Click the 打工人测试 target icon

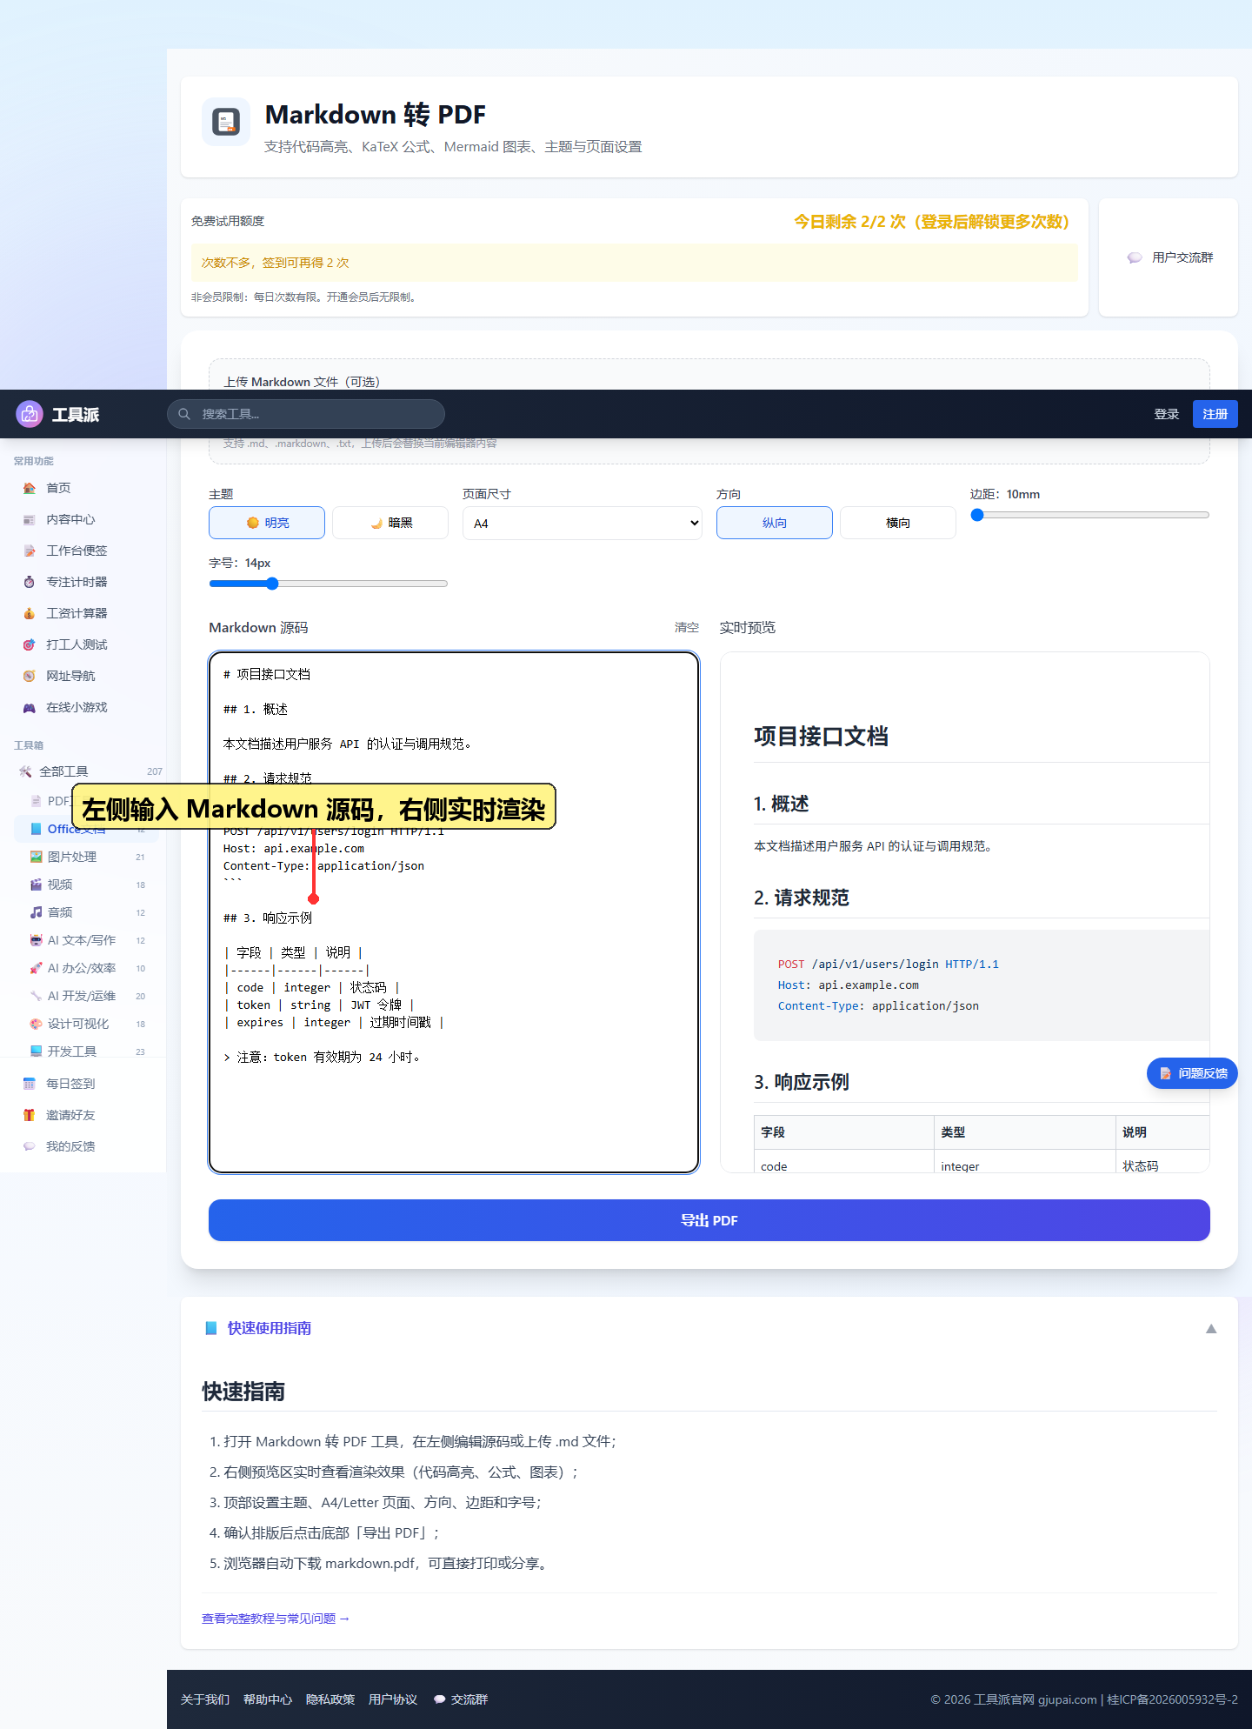(x=30, y=644)
